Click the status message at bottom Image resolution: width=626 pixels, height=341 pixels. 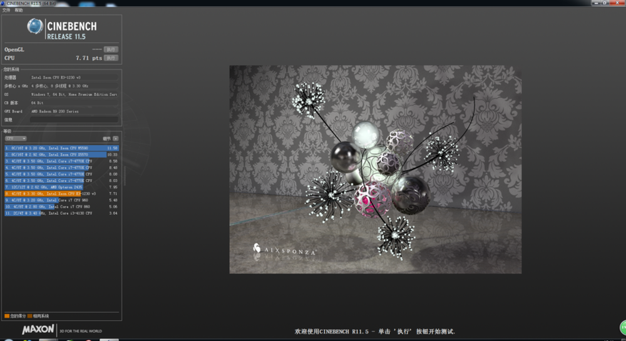[375, 332]
